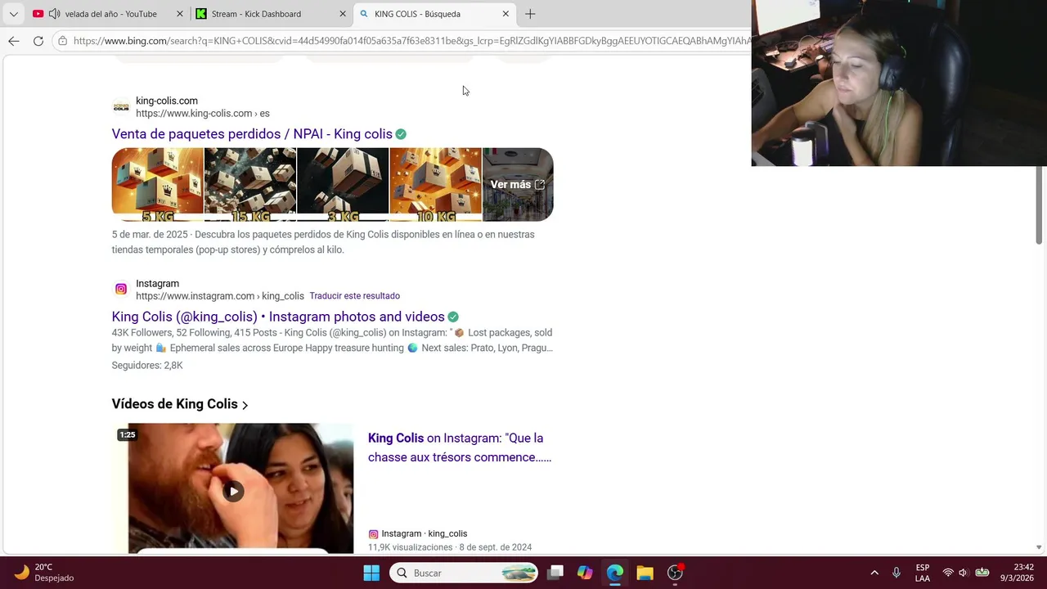Reload the Bing search page
1047x589 pixels.
(x=38, y=41)
